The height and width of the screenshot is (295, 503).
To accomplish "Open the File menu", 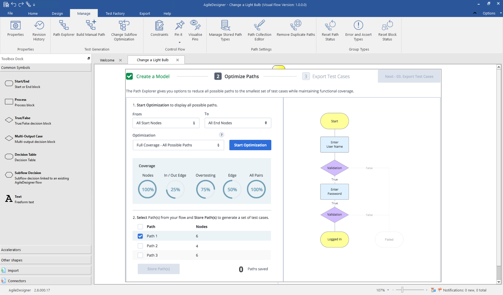I will (x=10, y=13).
